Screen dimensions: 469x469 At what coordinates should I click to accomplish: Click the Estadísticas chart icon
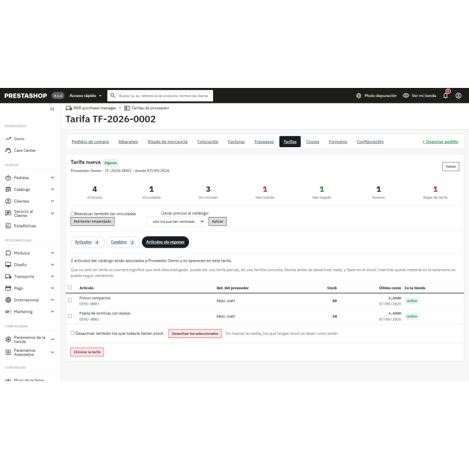(x=8, y=226)
